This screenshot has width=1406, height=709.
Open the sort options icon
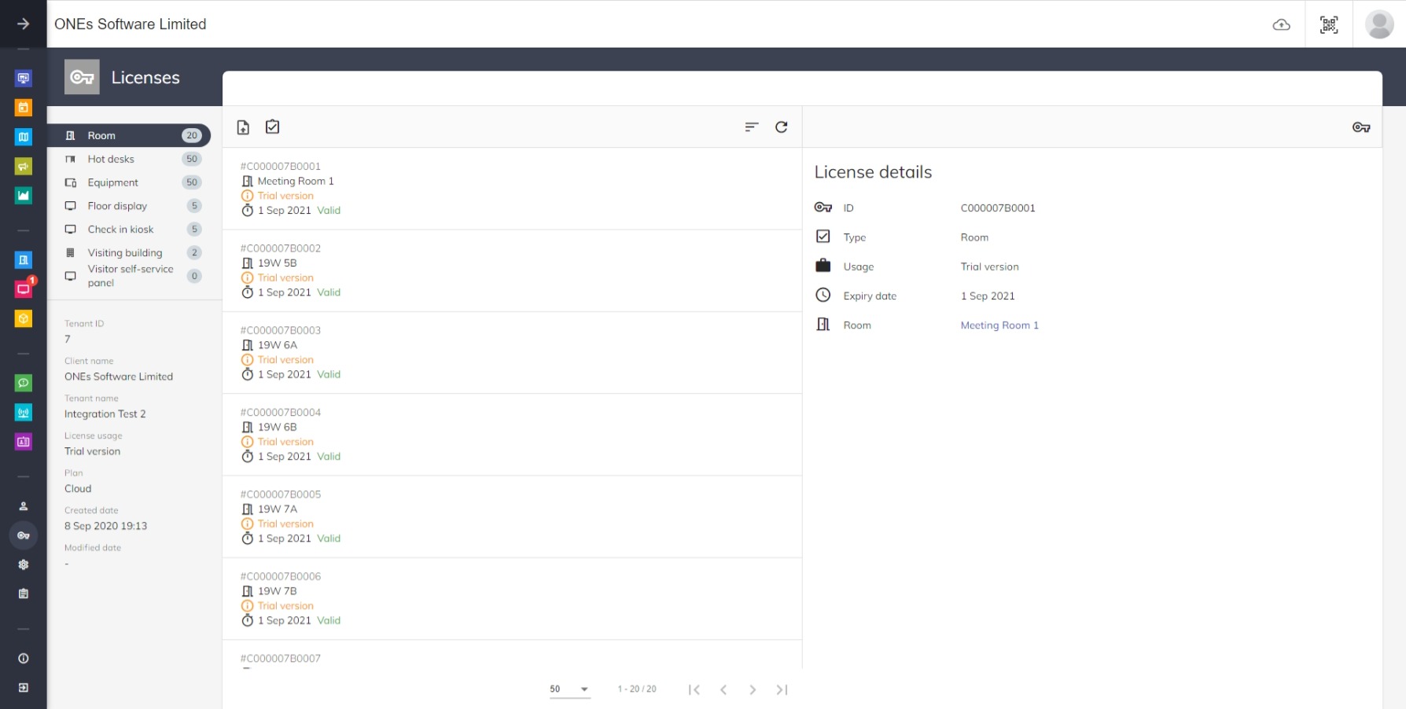[751, 127]
